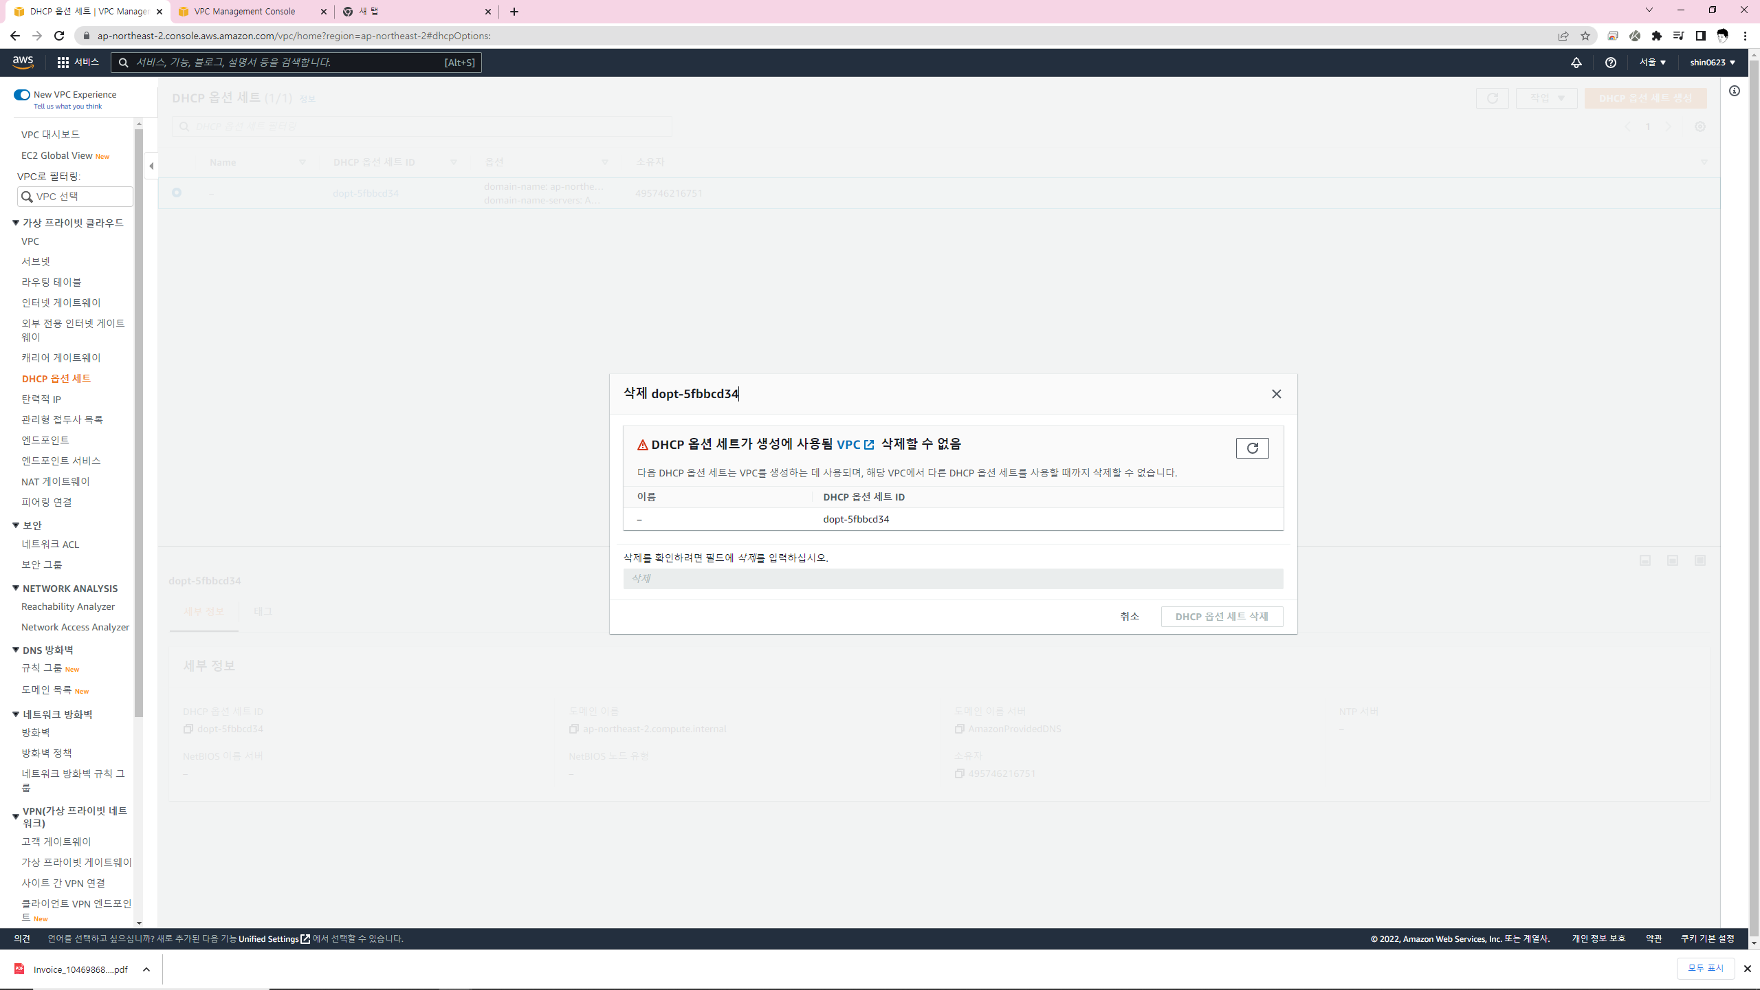Open the shin0623 account dropdown
The width and height of the screenshot is (1760, 990).
click(x=1712, y=62)
